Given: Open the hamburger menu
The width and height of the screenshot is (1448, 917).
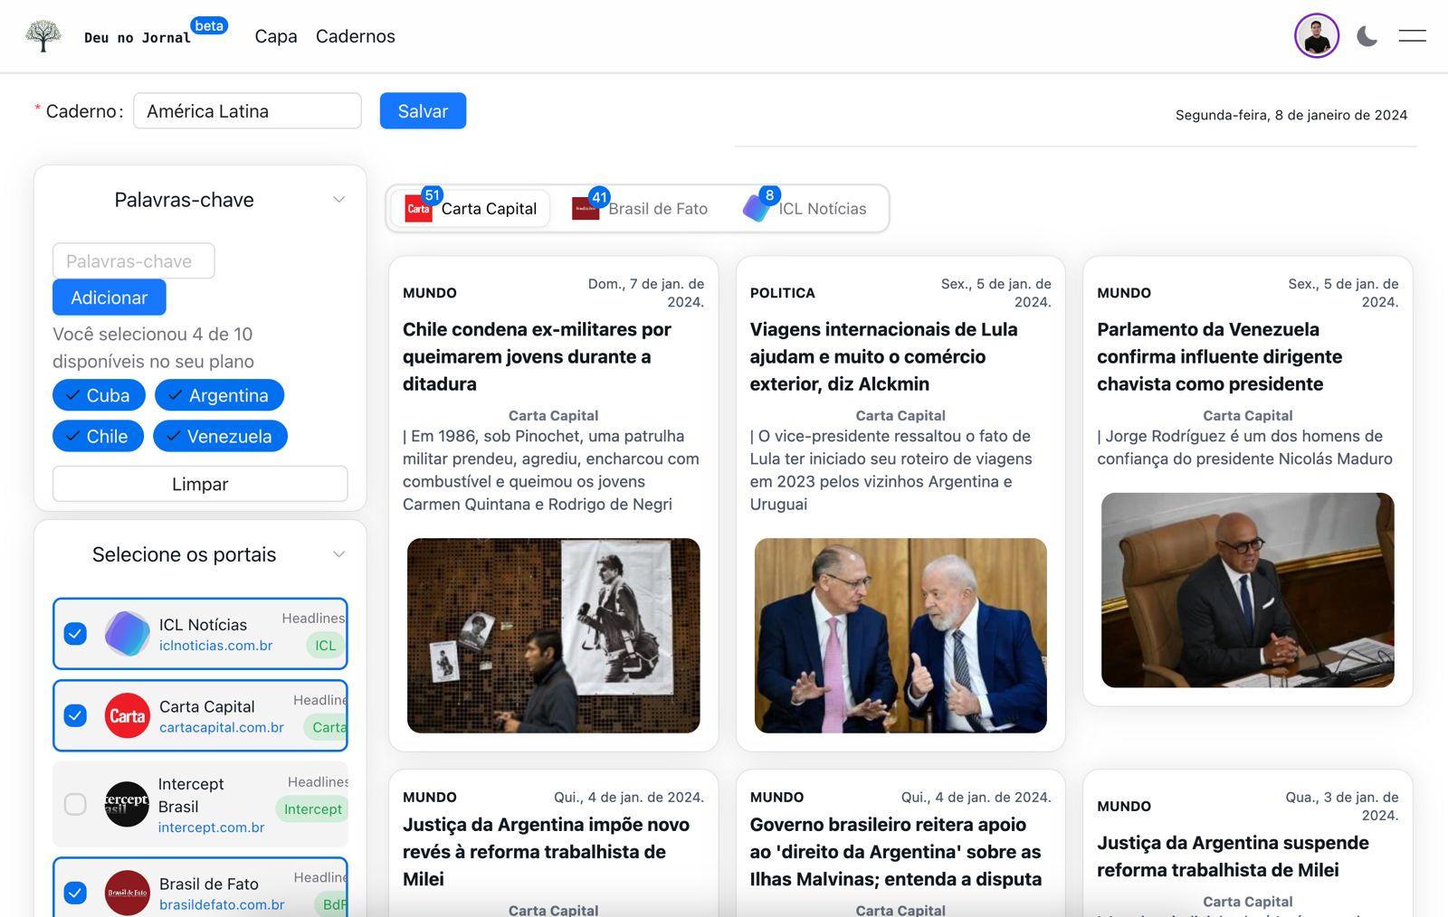Looking at the screenshot, I should click(x=1412, y=36).
